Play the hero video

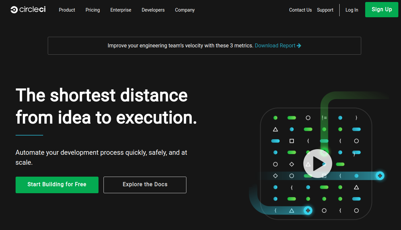(x=317, y=163)
